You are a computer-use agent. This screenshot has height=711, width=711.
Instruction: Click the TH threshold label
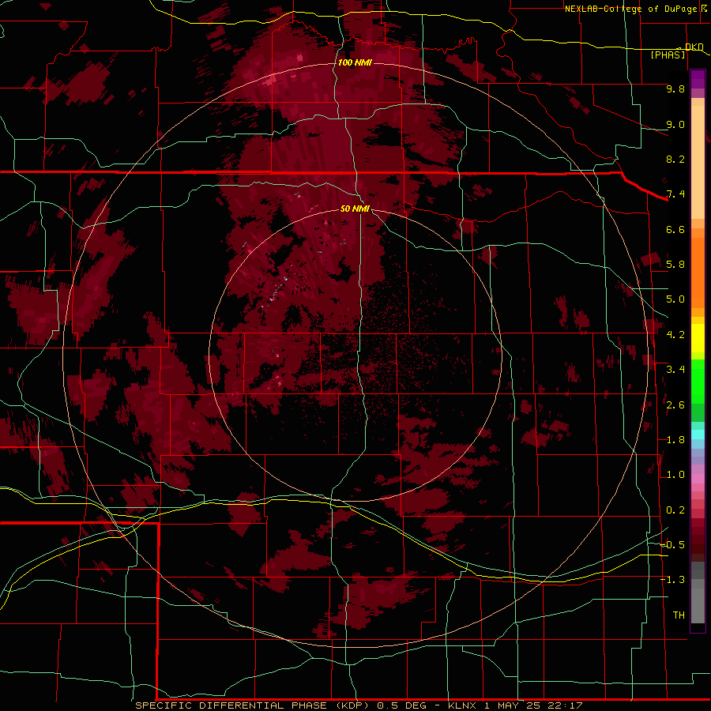[x=679, y=615]
